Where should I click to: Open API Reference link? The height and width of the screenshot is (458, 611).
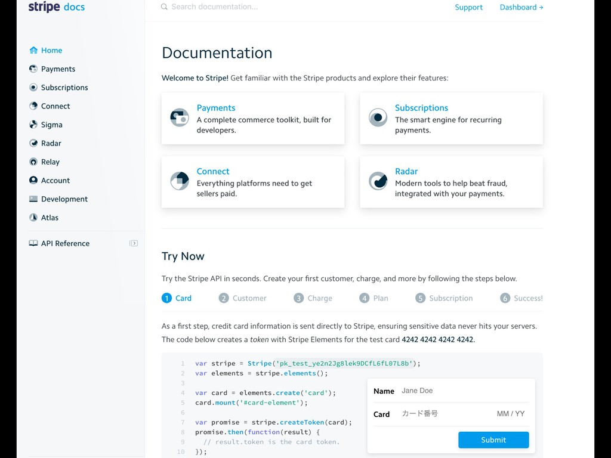[66, 243]
